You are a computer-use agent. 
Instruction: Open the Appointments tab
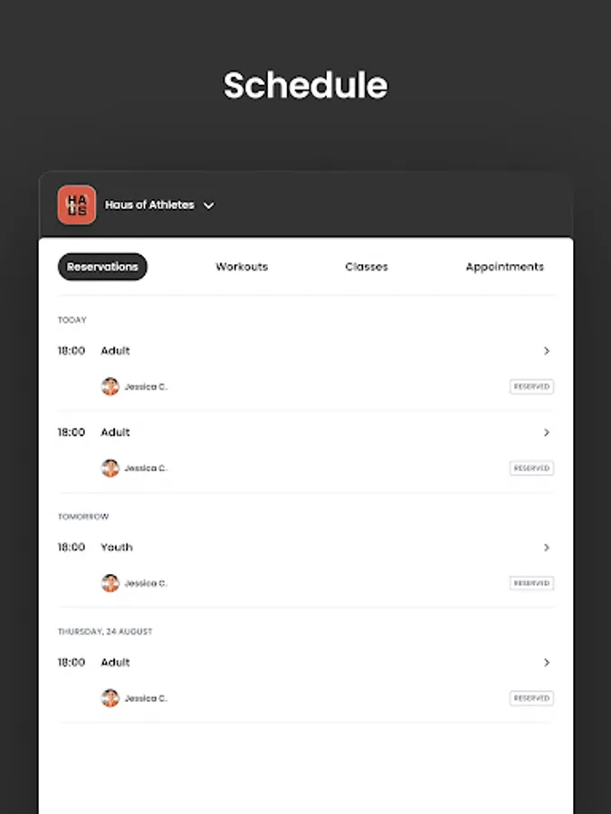[504, 267]
